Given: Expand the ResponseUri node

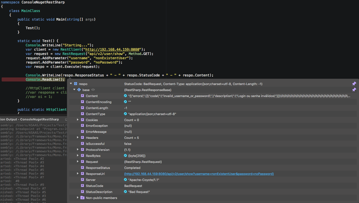Looking at the screenshot, I should point(78,174).
